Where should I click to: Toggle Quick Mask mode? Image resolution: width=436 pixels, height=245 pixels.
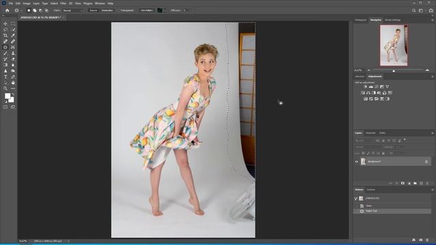pos(5,107)
